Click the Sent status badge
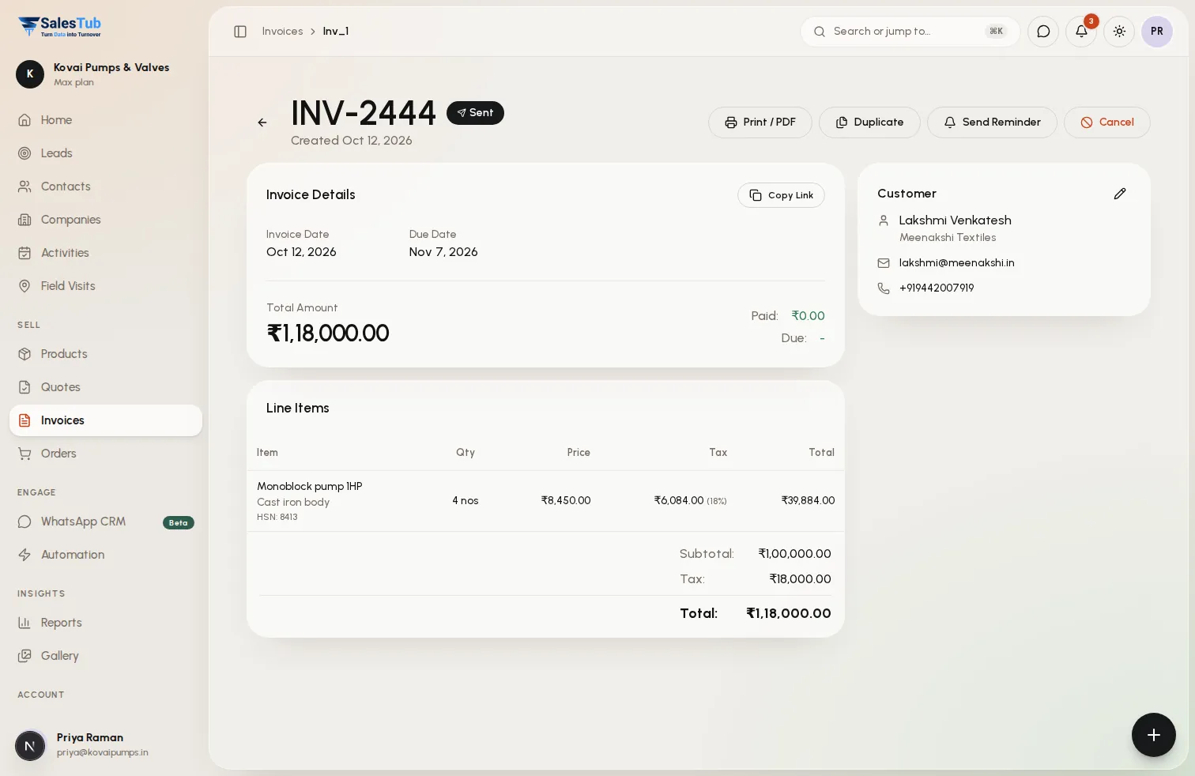 tap(475, 113)
